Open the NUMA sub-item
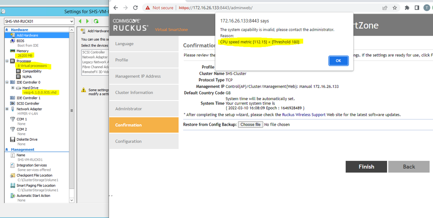 (x=27, y=77)
